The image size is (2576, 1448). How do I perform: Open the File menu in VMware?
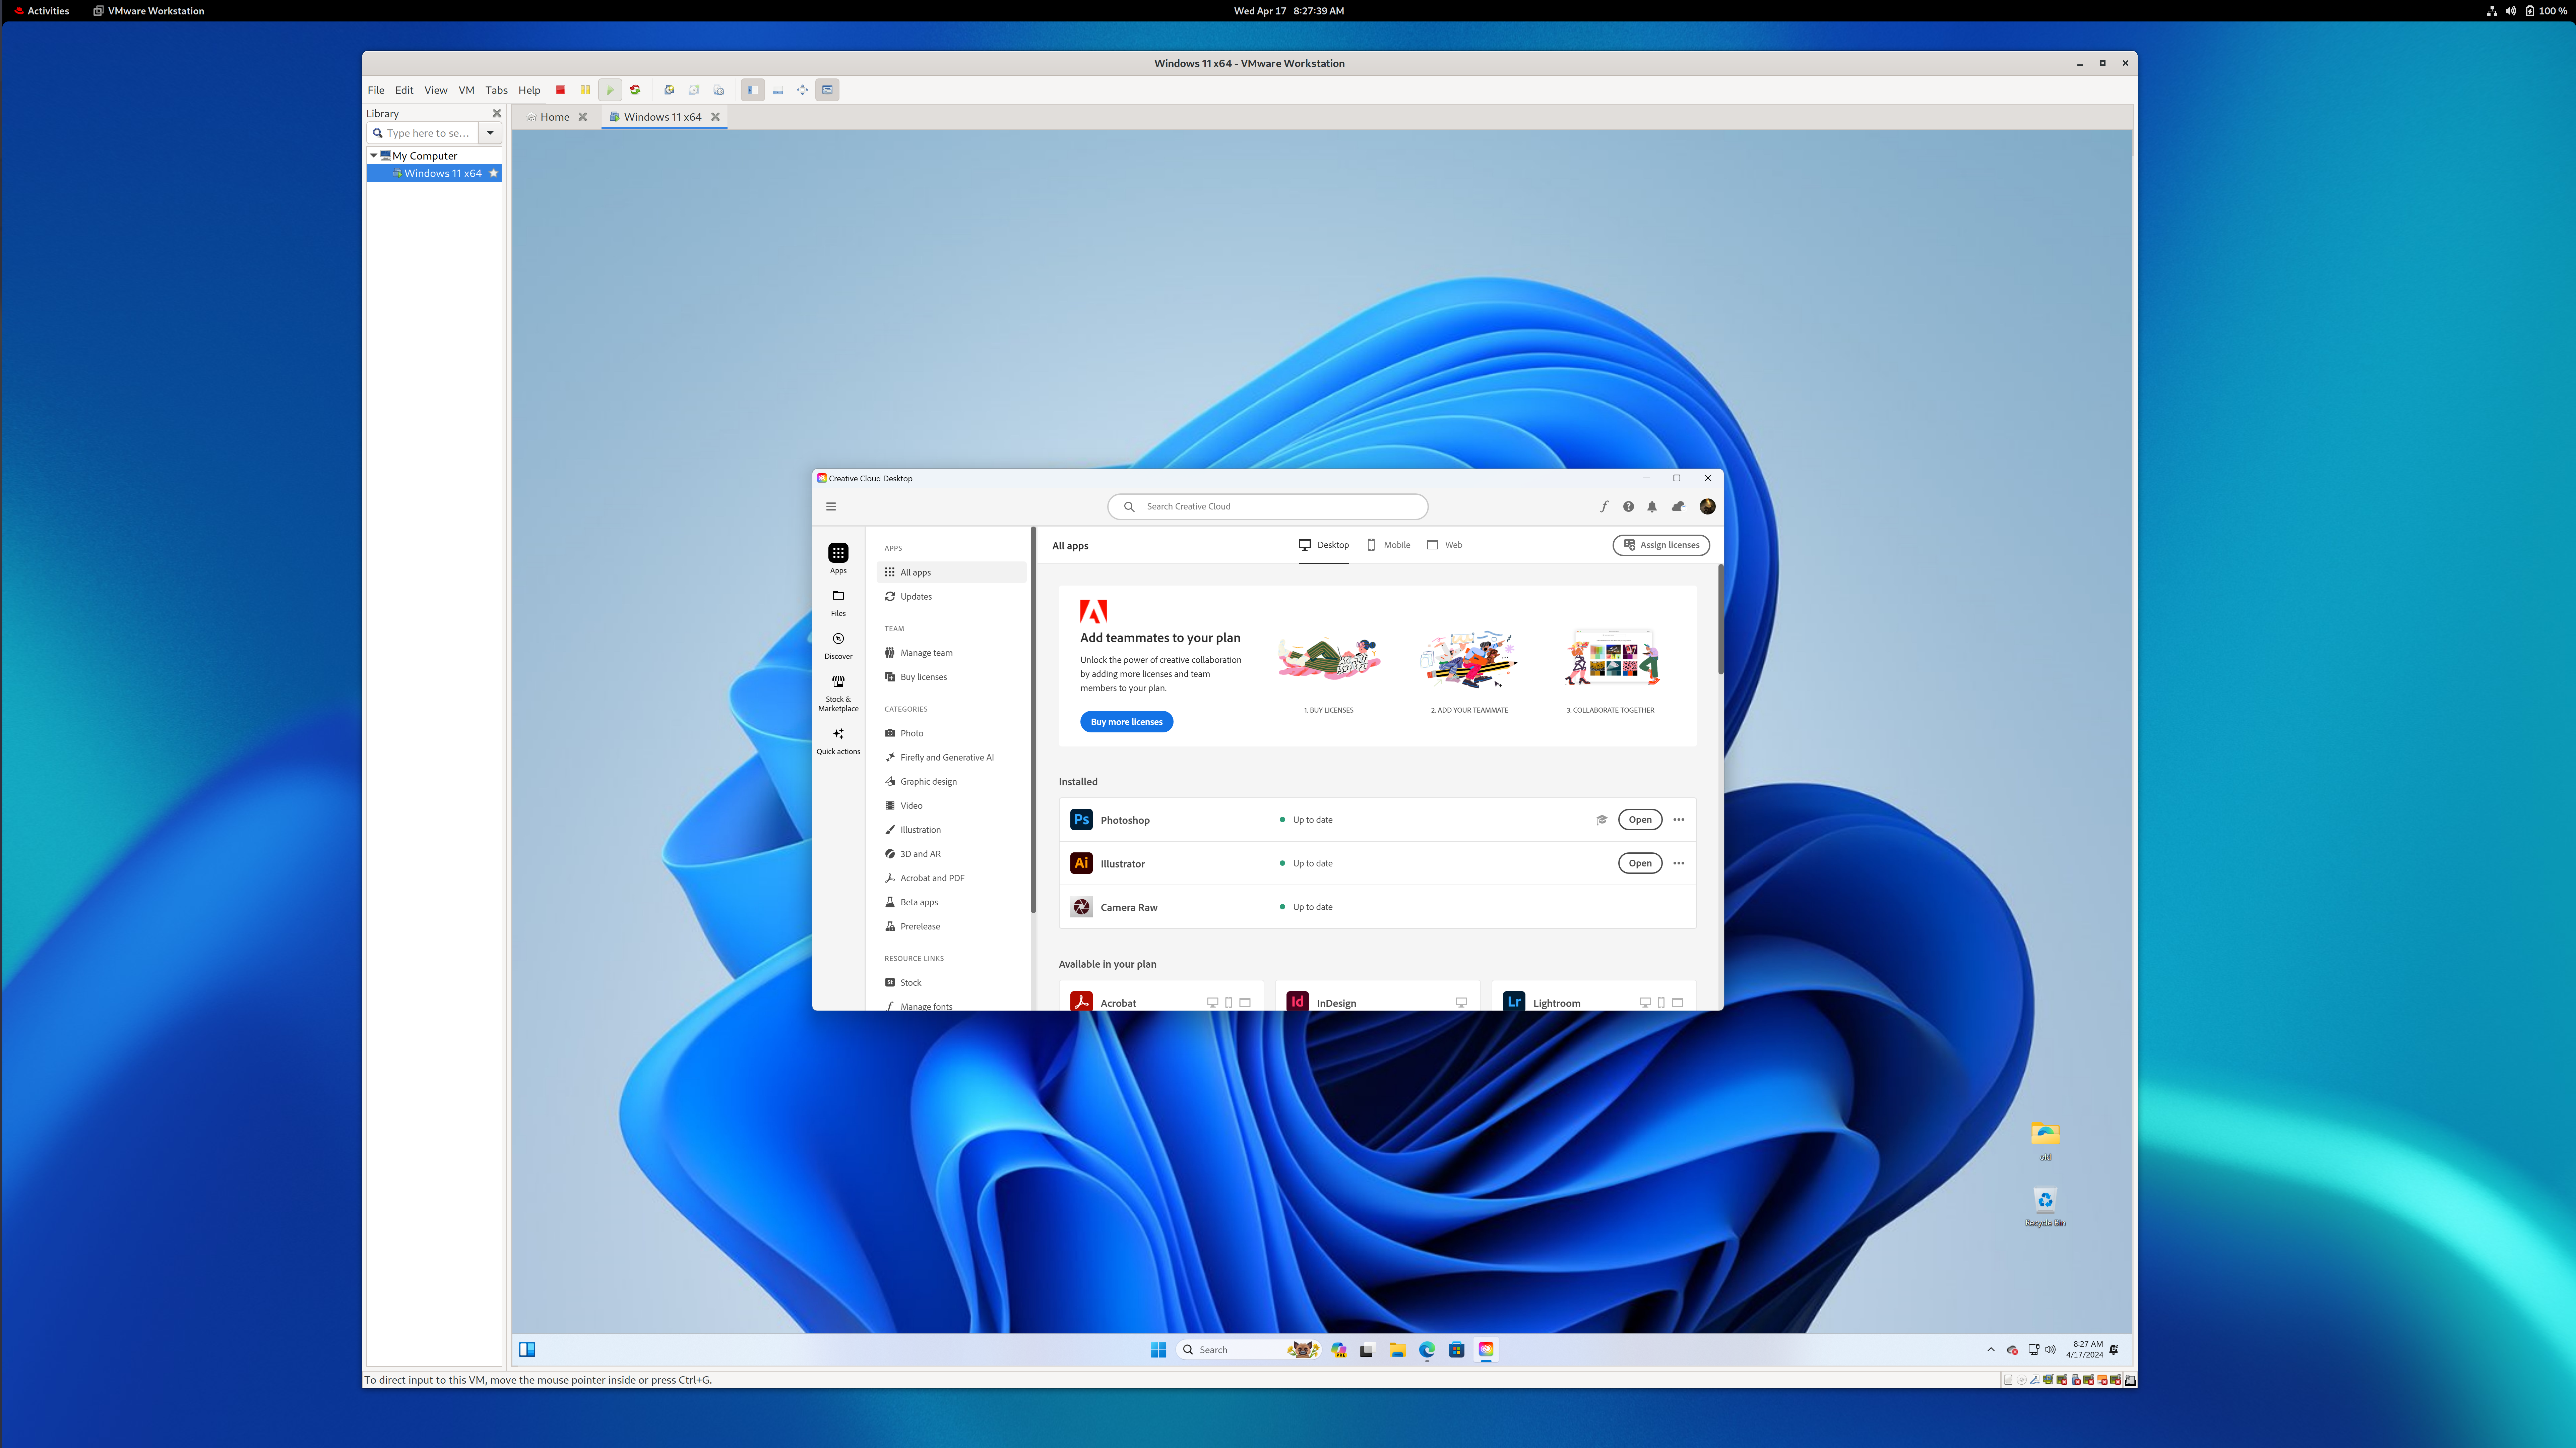pyautogui.click(x=376, y=90)
